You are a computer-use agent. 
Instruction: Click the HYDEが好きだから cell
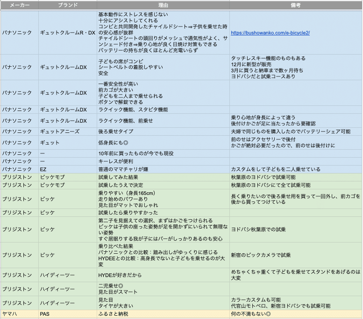click(163, 275)
